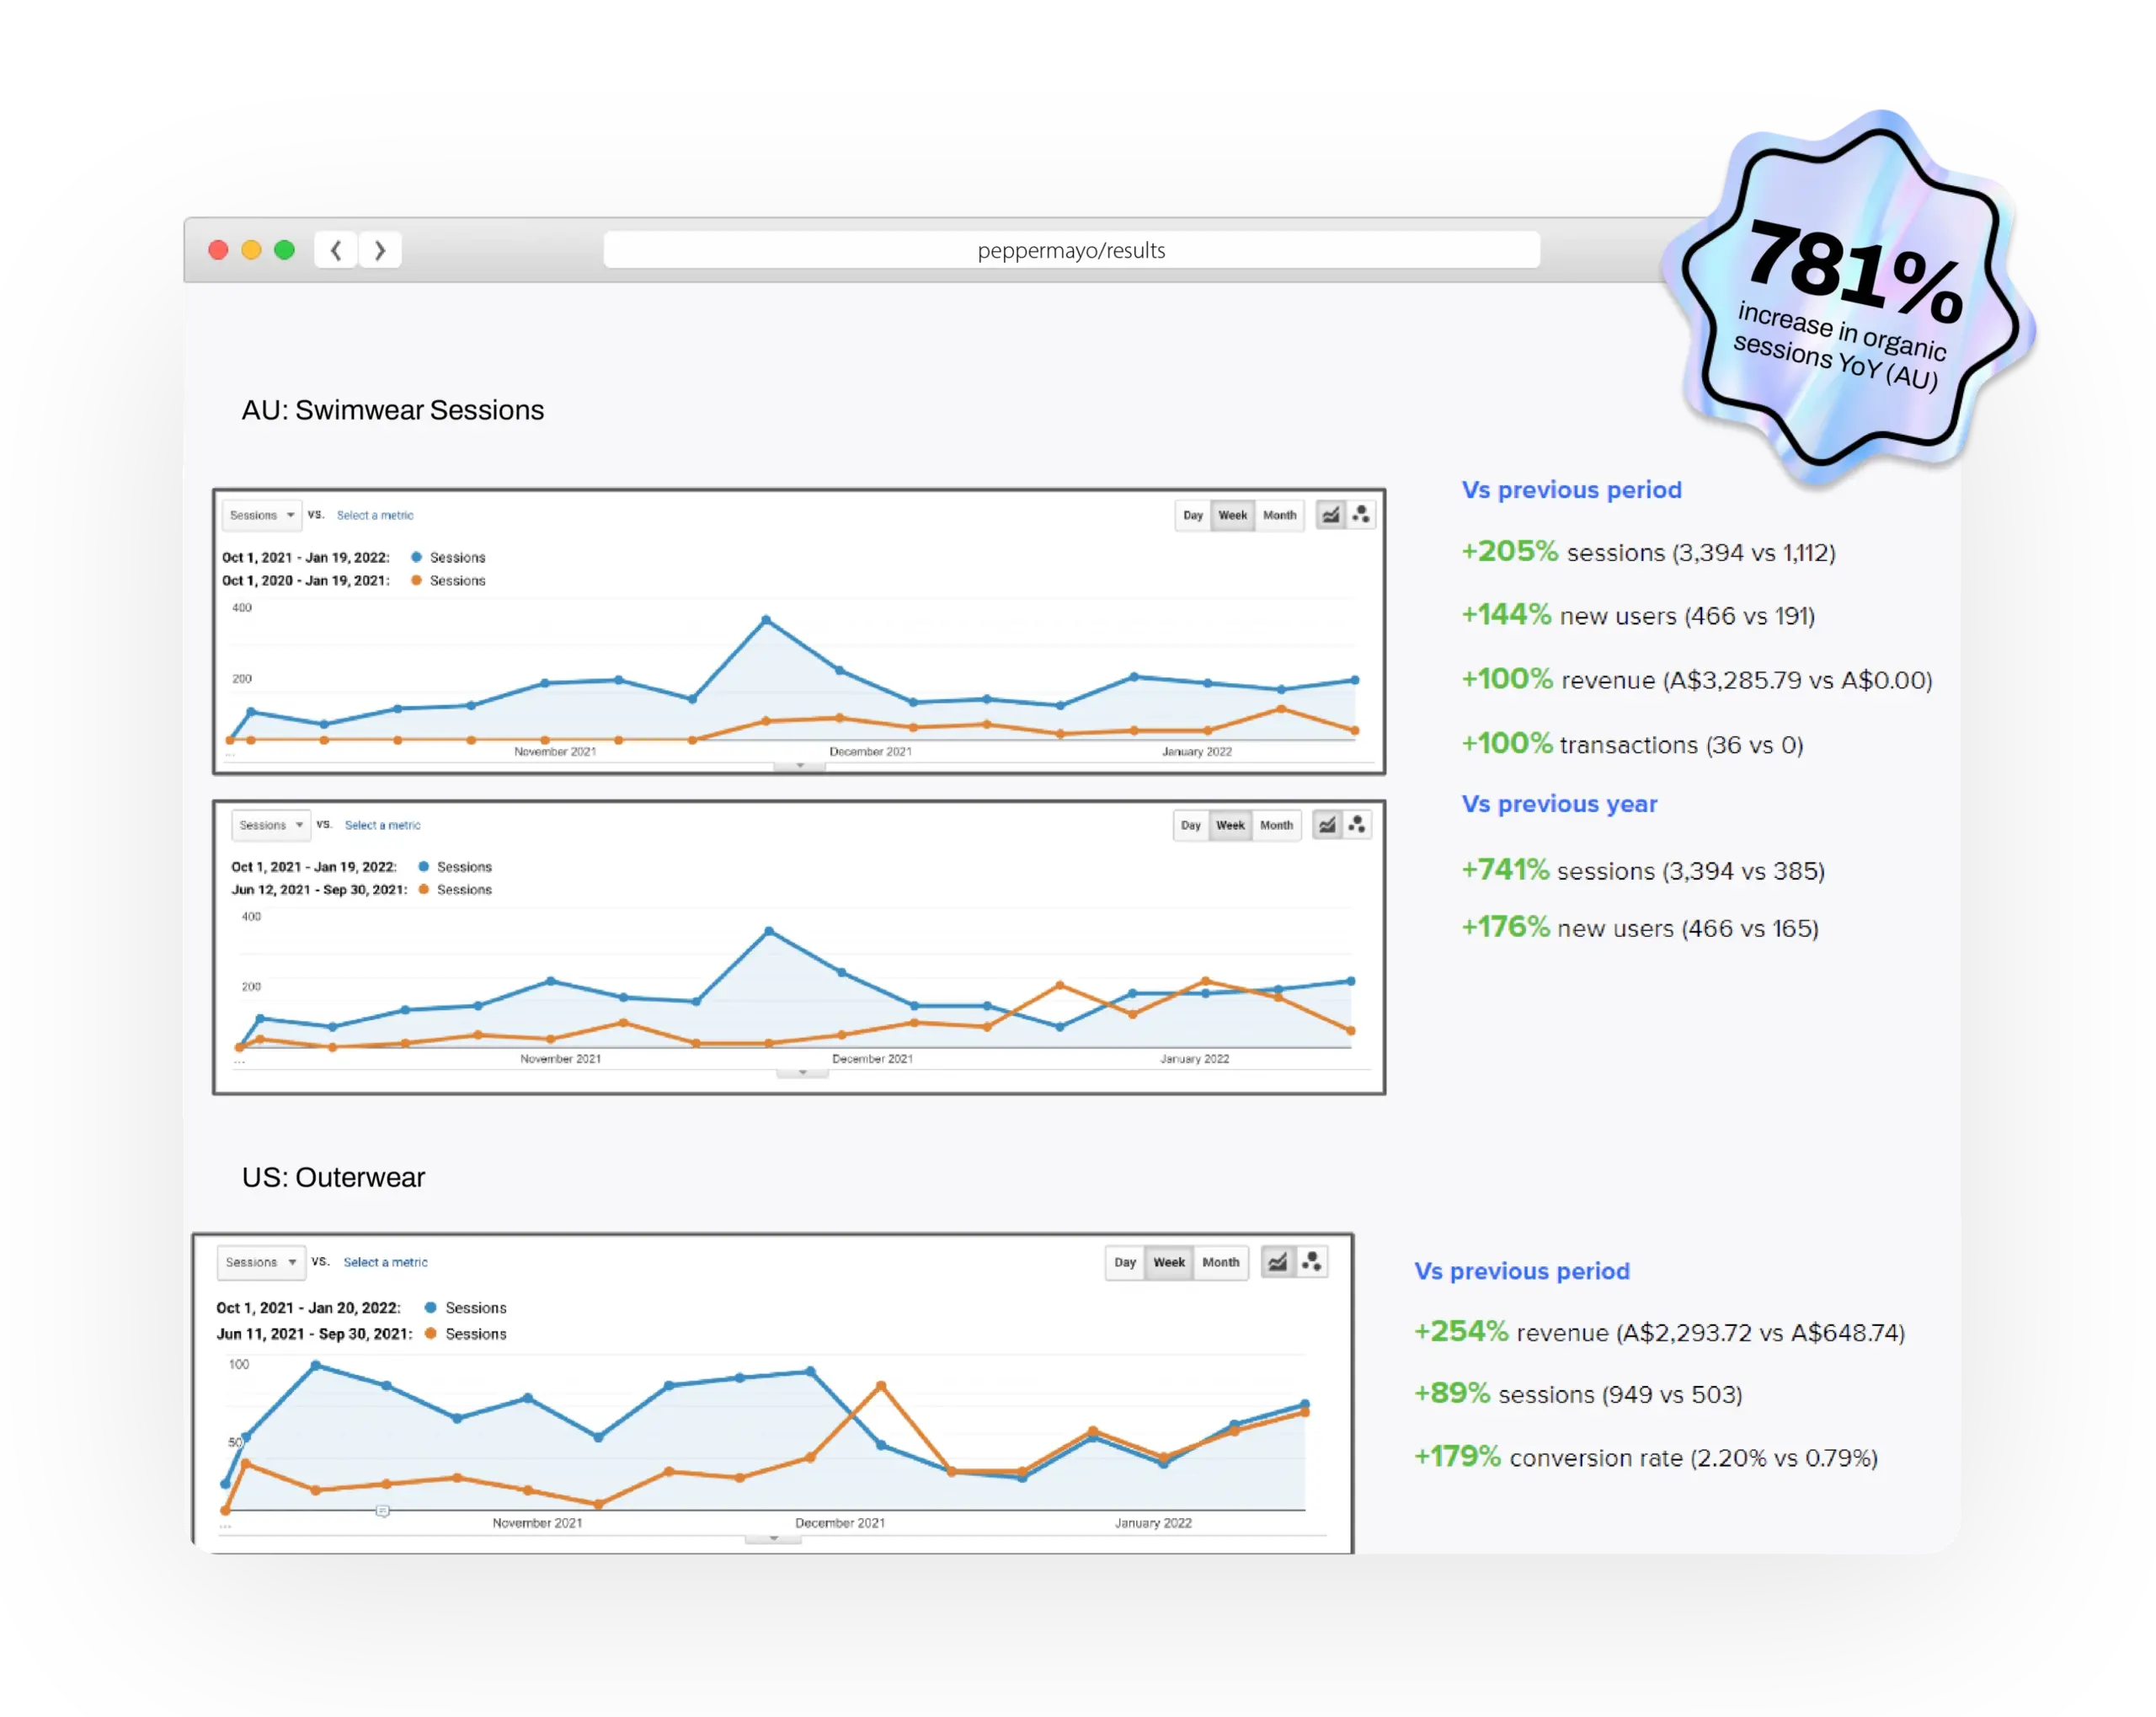Screen dimensions: 2156x1717
Task: Click '+144% new users (466 vs 191)' text
Action: coord(1638,614)
